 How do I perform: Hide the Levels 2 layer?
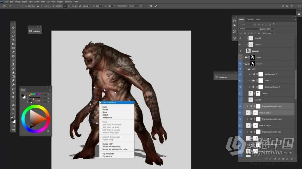click(240, 80)
